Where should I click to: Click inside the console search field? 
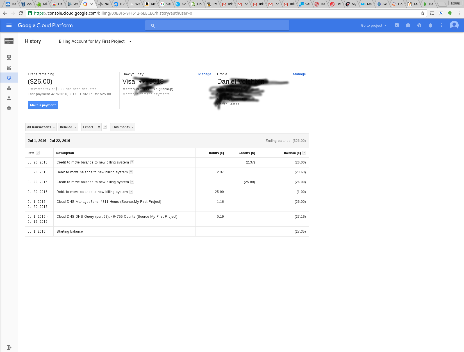[x=217, y=25]
